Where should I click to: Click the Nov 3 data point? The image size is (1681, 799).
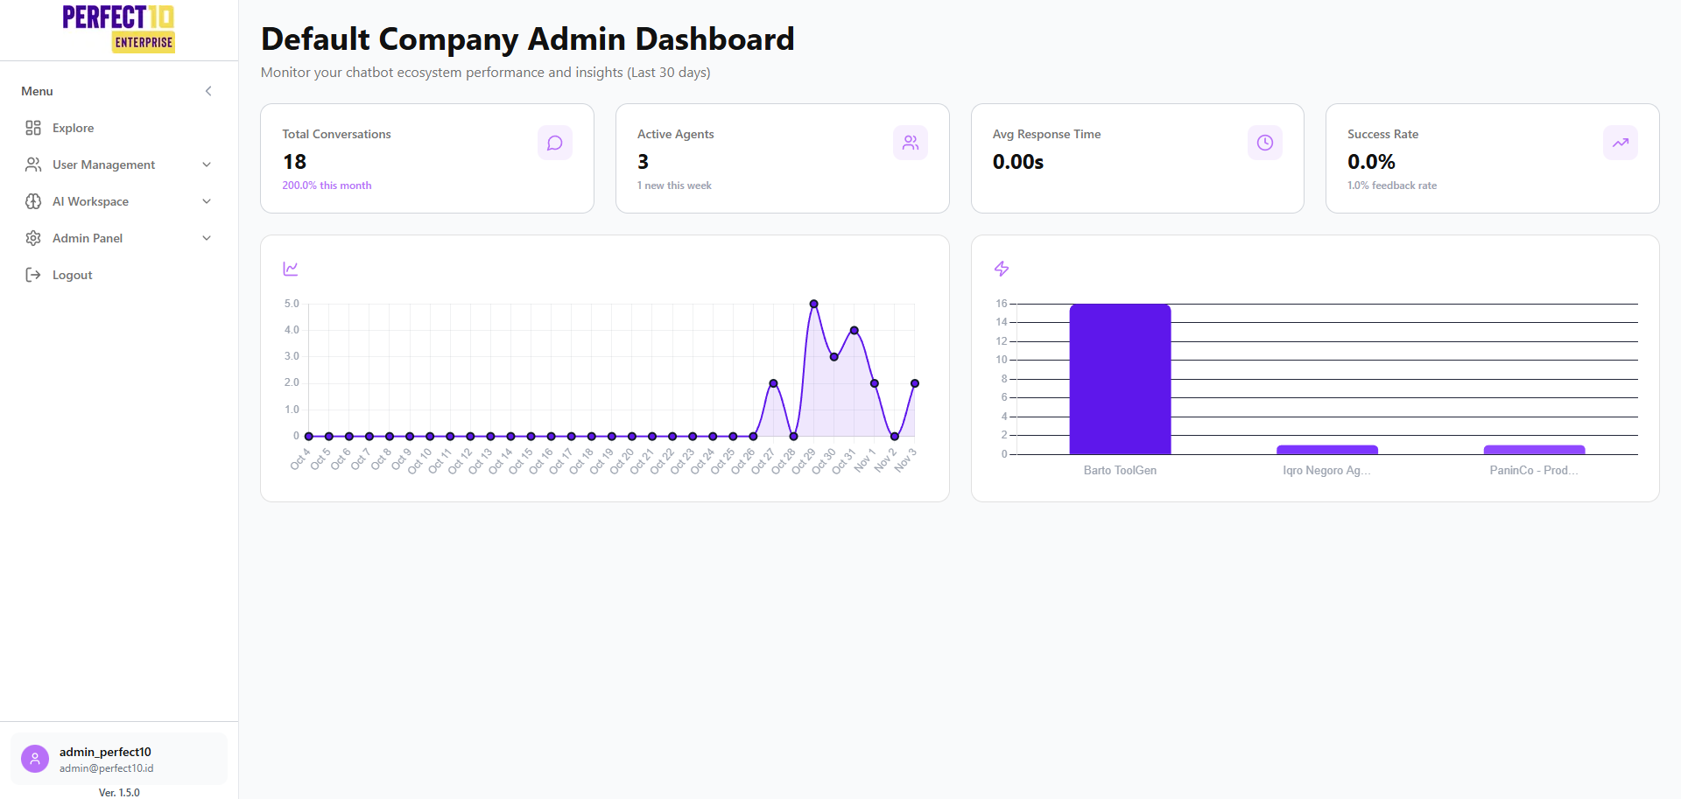click(x=915, y=383)
